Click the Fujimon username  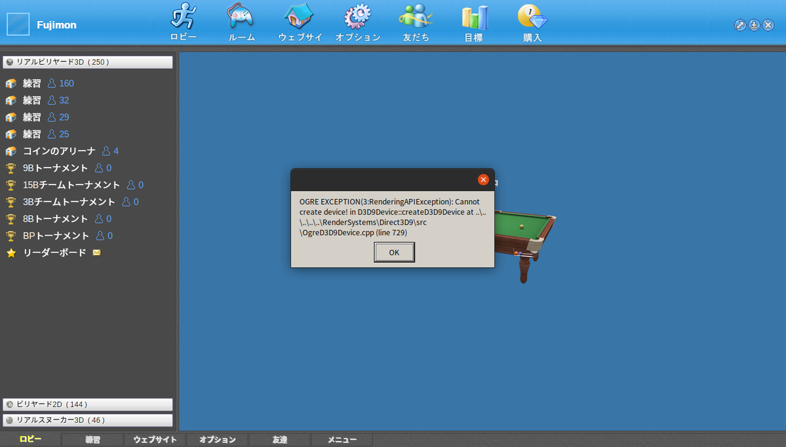56,25
